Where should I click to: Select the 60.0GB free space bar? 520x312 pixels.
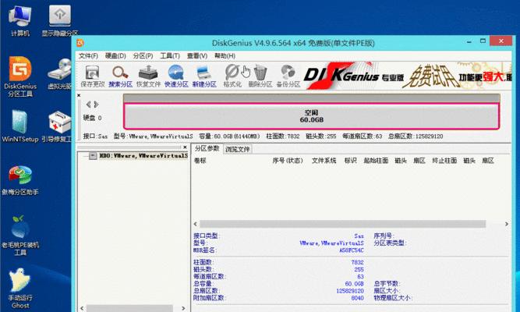[x=311, y=116]
